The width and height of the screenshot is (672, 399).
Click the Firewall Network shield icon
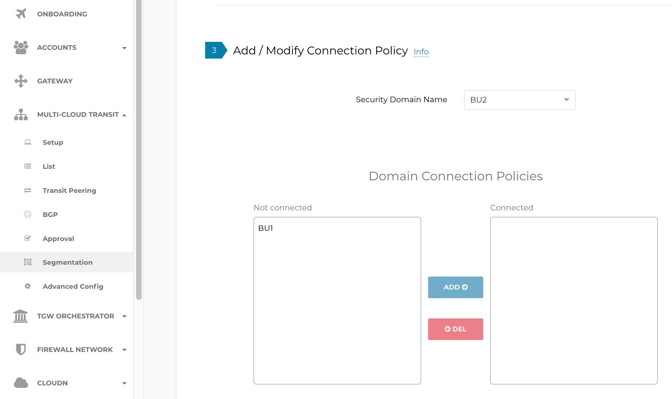pyautogui.click(x=21, y=349)
